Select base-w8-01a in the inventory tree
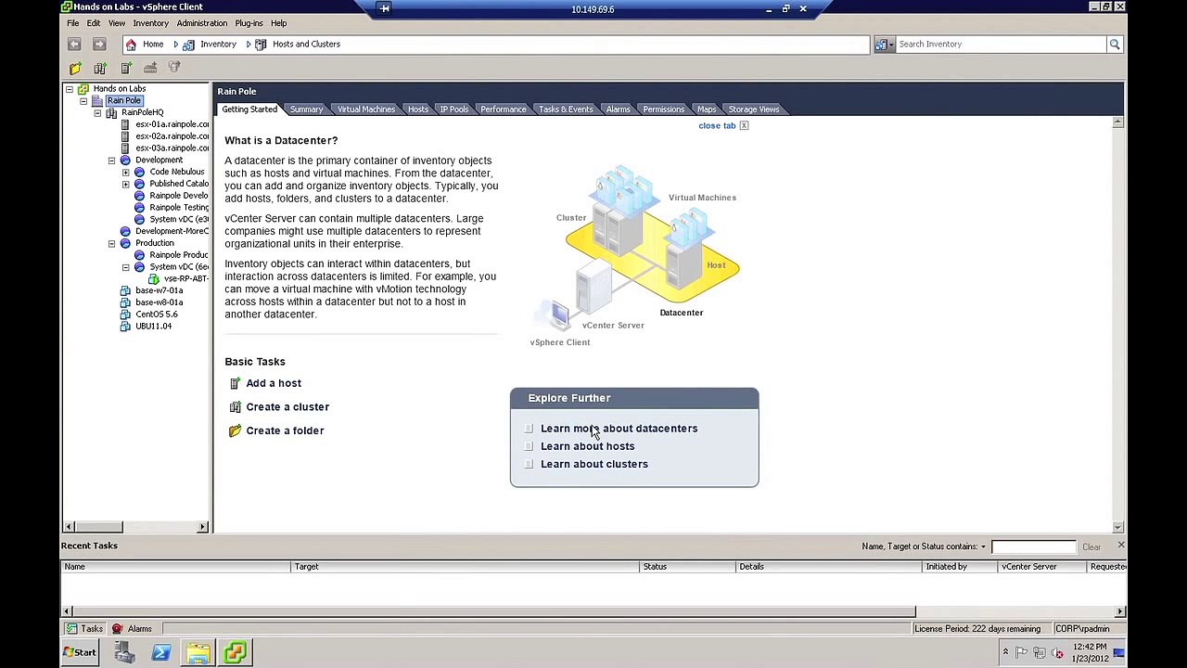This screenshot has height=668, width=1187. point(159,302)
